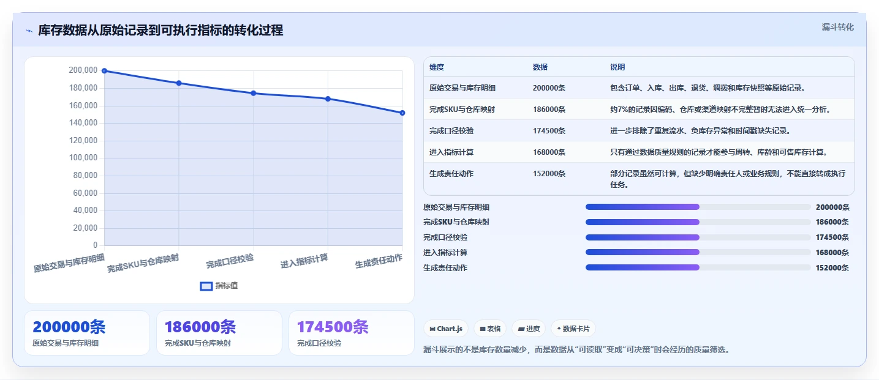Select the Chart.js tag chip
Image resolution: width=879 pixels, height=380 pixels.
click(x=446, y=329)
